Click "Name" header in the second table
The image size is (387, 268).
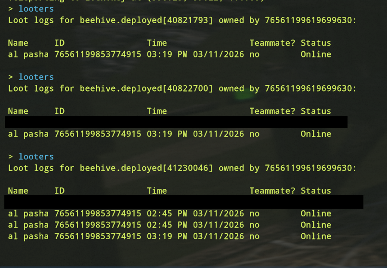click(18, 111)
